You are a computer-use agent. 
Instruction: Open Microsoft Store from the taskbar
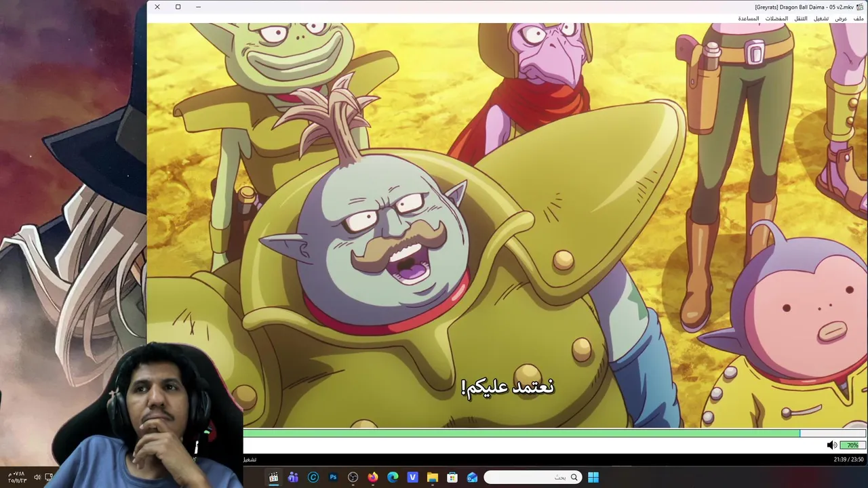coord(452,477)
